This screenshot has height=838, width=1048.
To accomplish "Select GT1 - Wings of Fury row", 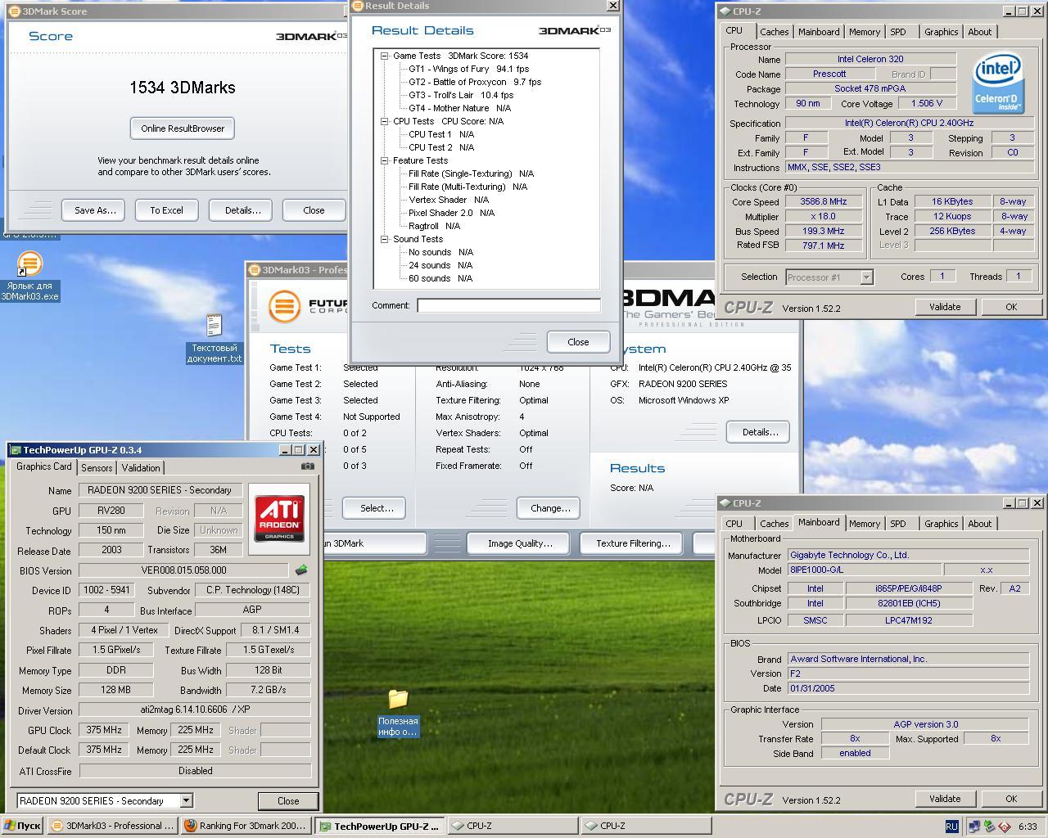I will coord(468,69).
